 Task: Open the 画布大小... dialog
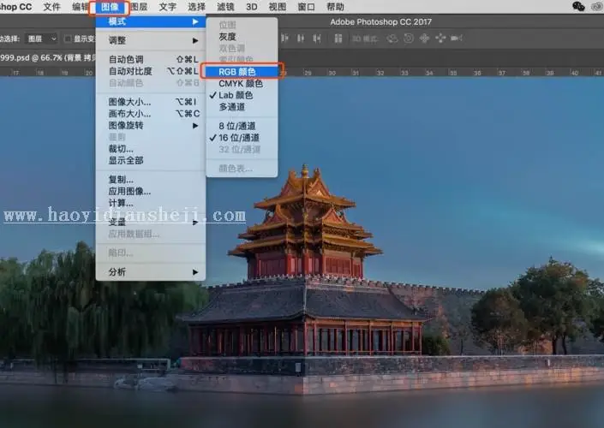pyautogui.click(x=151, y=114)
